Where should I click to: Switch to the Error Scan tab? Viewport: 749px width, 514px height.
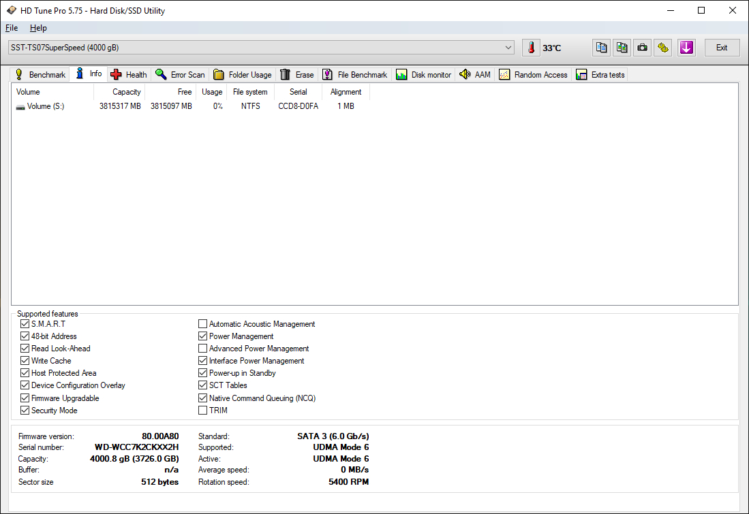pos(180,74)
